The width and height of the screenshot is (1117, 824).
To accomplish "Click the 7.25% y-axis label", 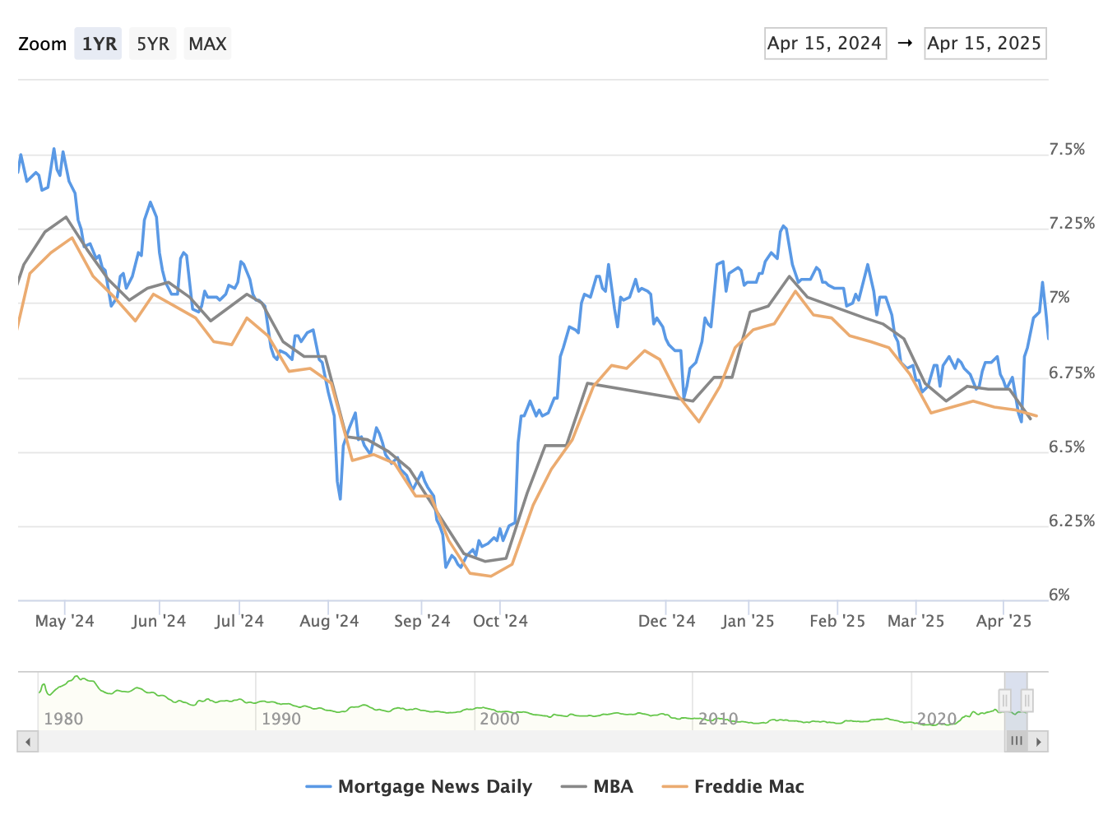I will coord(1072,224).
